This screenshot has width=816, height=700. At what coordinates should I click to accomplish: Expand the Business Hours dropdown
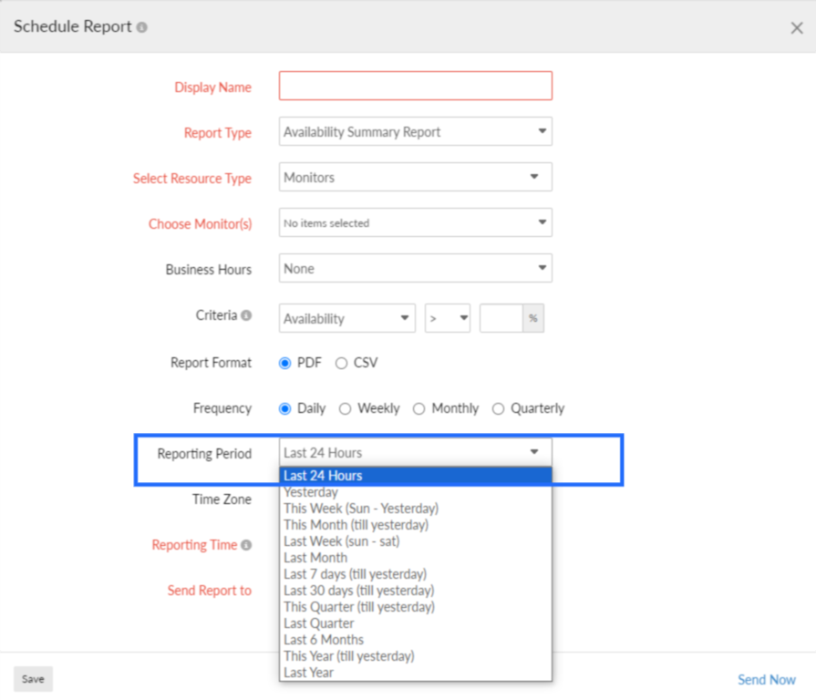[415, 269]
